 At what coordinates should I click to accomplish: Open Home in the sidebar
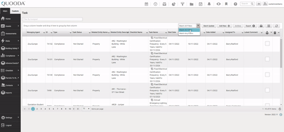pos(10,19)
